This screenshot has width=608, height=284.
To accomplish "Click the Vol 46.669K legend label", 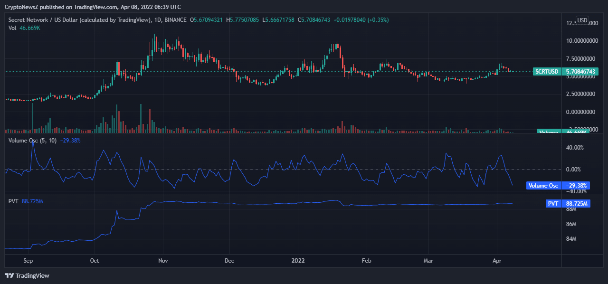I will coord(25,28).
